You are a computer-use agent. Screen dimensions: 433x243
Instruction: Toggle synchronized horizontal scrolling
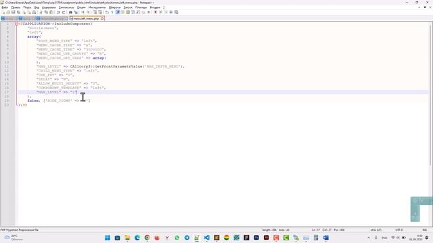pyautogui.click(x=100, y=12)
